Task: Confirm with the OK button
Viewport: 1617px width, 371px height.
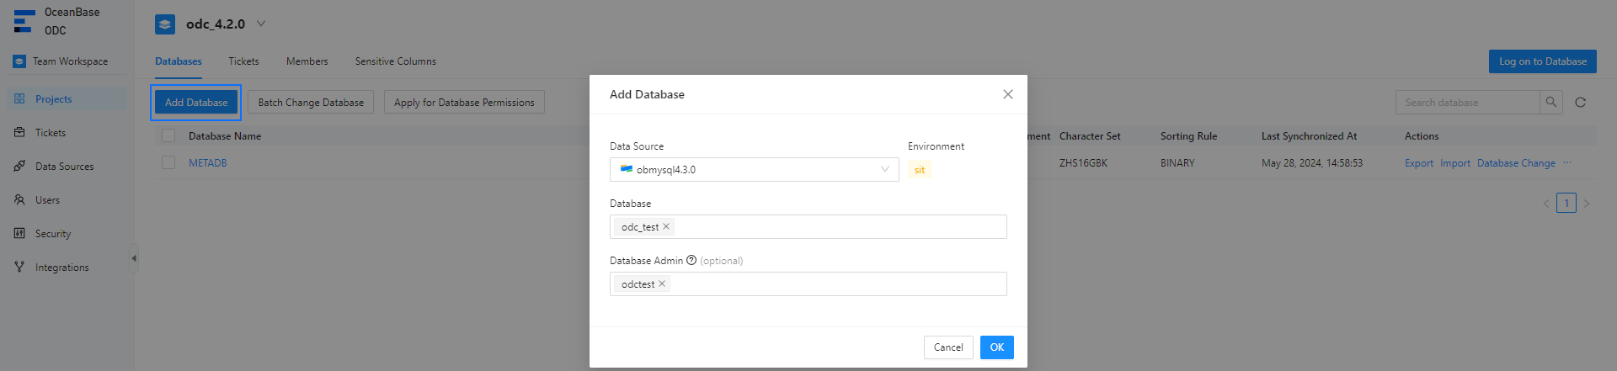Action: [996, 347]
